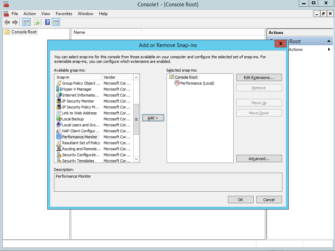Select the IP Security Monitor snap-in
The width and height of the screenshot is (335, 251).
(78, 101)
